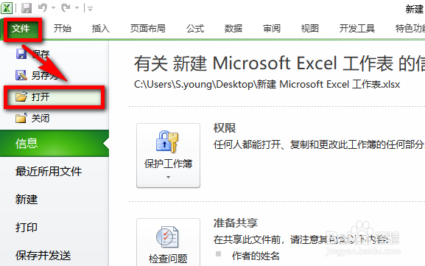The image size is (425, 266).
Task: Click the 检查问题 document checklist icon
Action: [x=167, y=237]
